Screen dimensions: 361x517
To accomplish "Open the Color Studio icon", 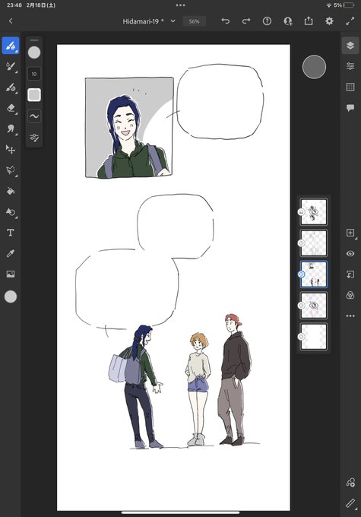I will coord(350,483).
